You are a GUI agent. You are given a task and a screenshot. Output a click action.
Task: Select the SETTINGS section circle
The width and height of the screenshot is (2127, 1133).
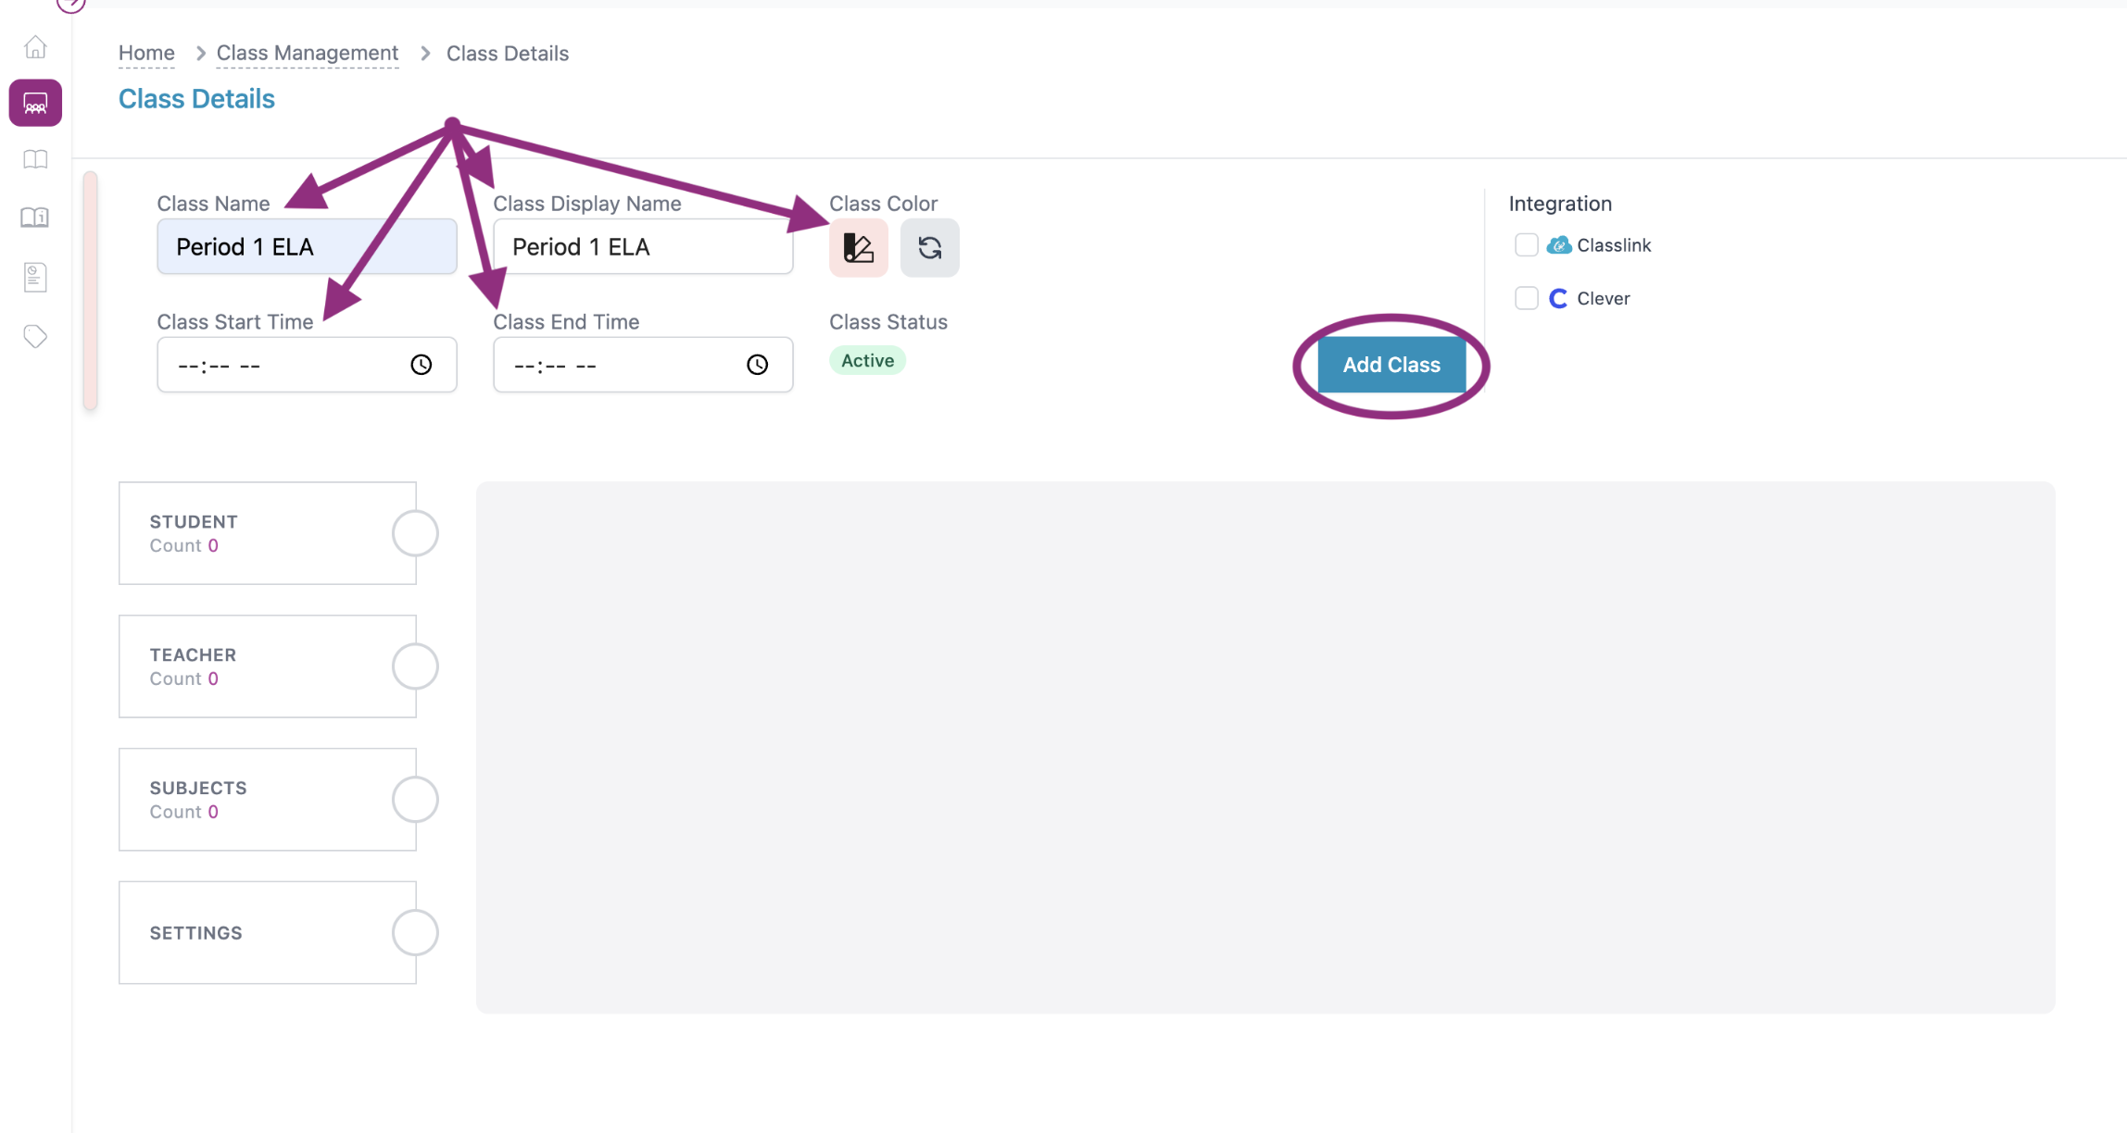[415, 932]
